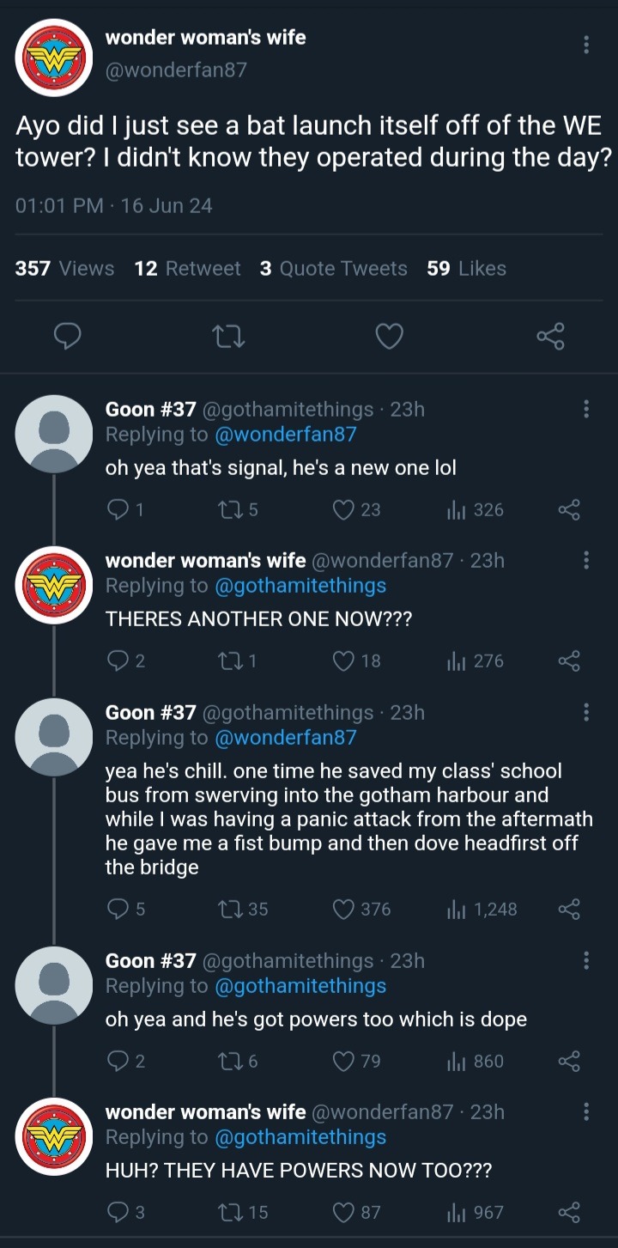Share the "he's got powers too" reply

[x=569, y=1061]
